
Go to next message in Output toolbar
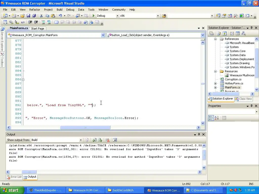point(100,140)
